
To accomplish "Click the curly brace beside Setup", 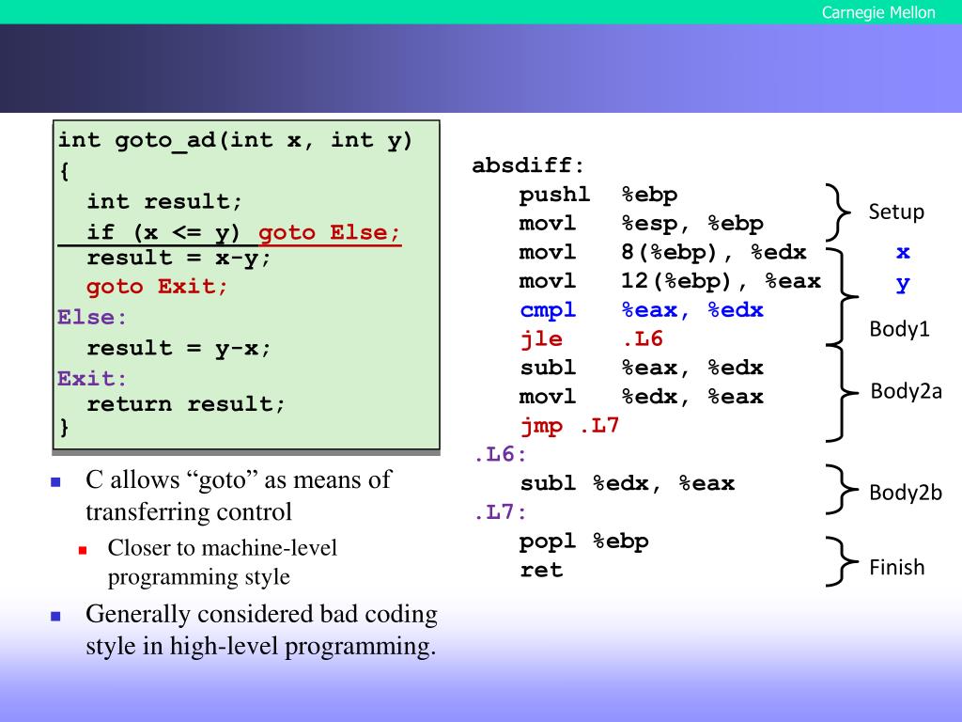I will 837,212.
